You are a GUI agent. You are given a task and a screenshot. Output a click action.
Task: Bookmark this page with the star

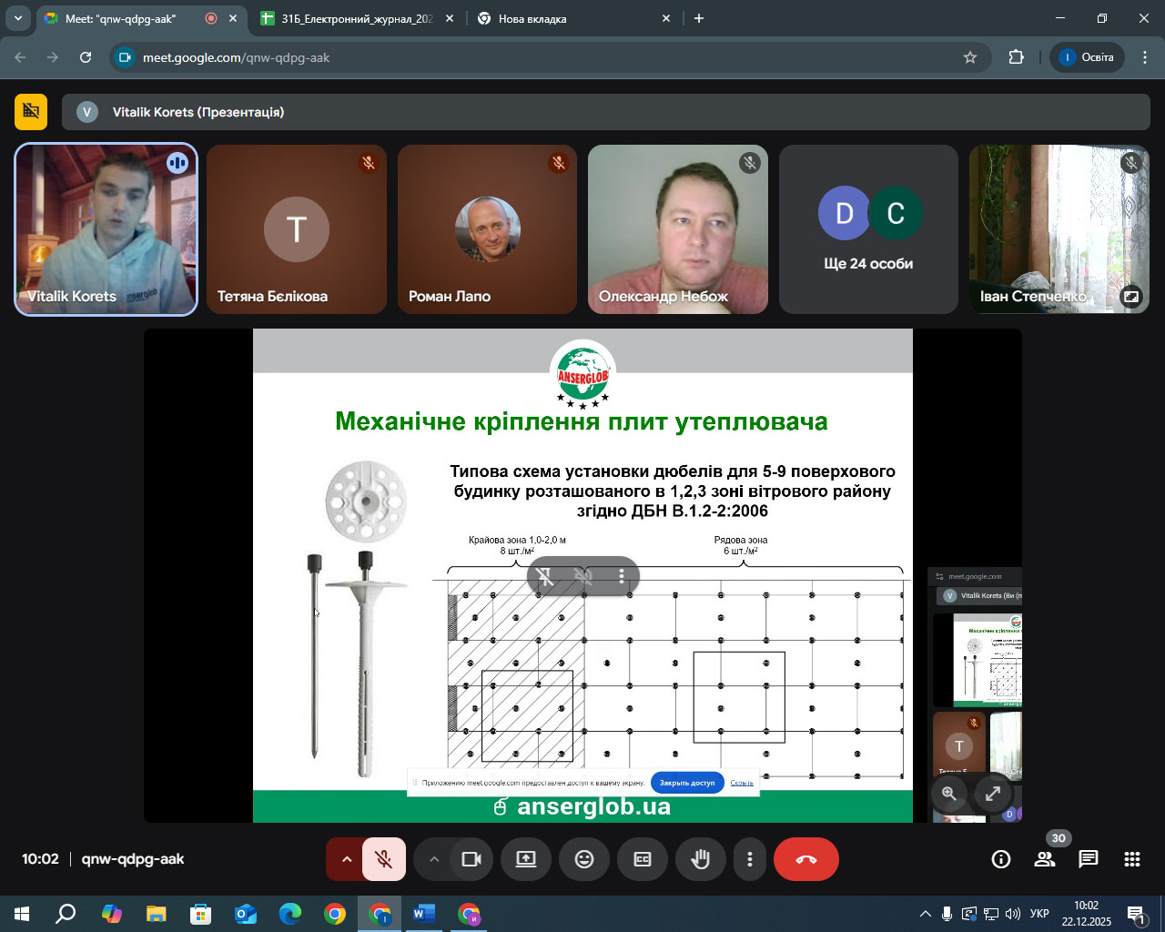(970, 57)
